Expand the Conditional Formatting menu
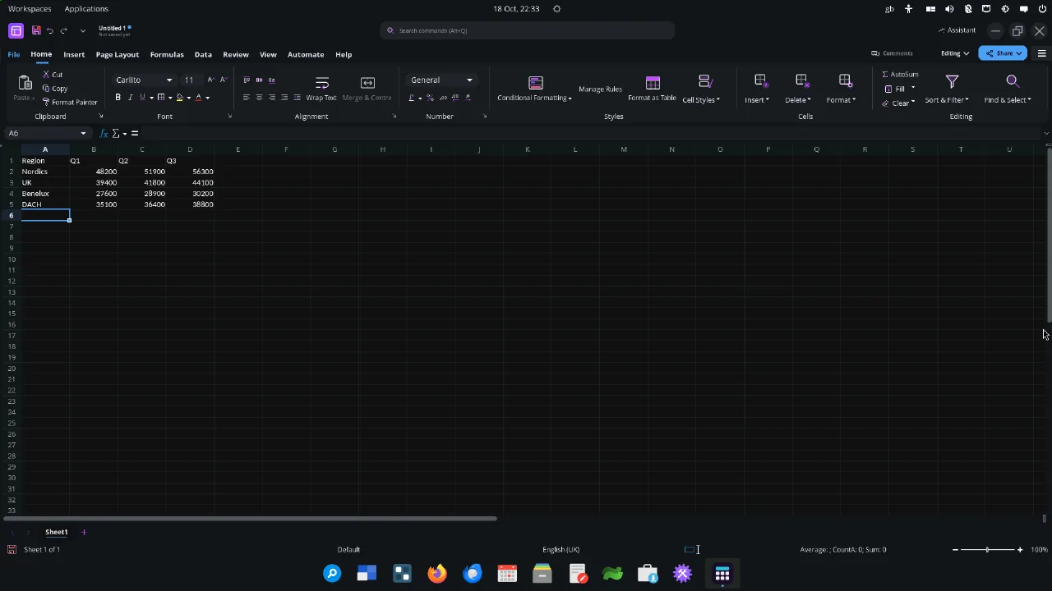 point(535,89)
